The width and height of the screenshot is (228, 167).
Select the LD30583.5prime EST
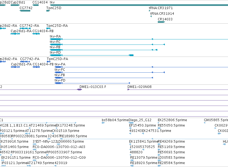click(x=159, y=160)
